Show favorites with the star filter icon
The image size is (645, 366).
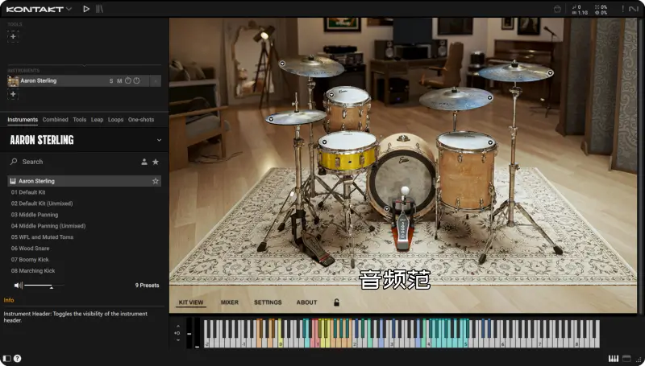tap(156, 162)
